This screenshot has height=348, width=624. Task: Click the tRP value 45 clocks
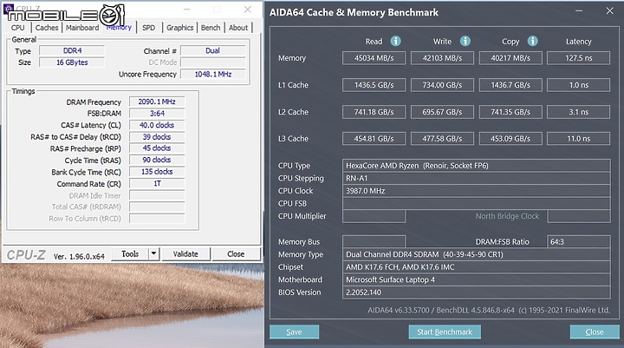click(157, 148)
